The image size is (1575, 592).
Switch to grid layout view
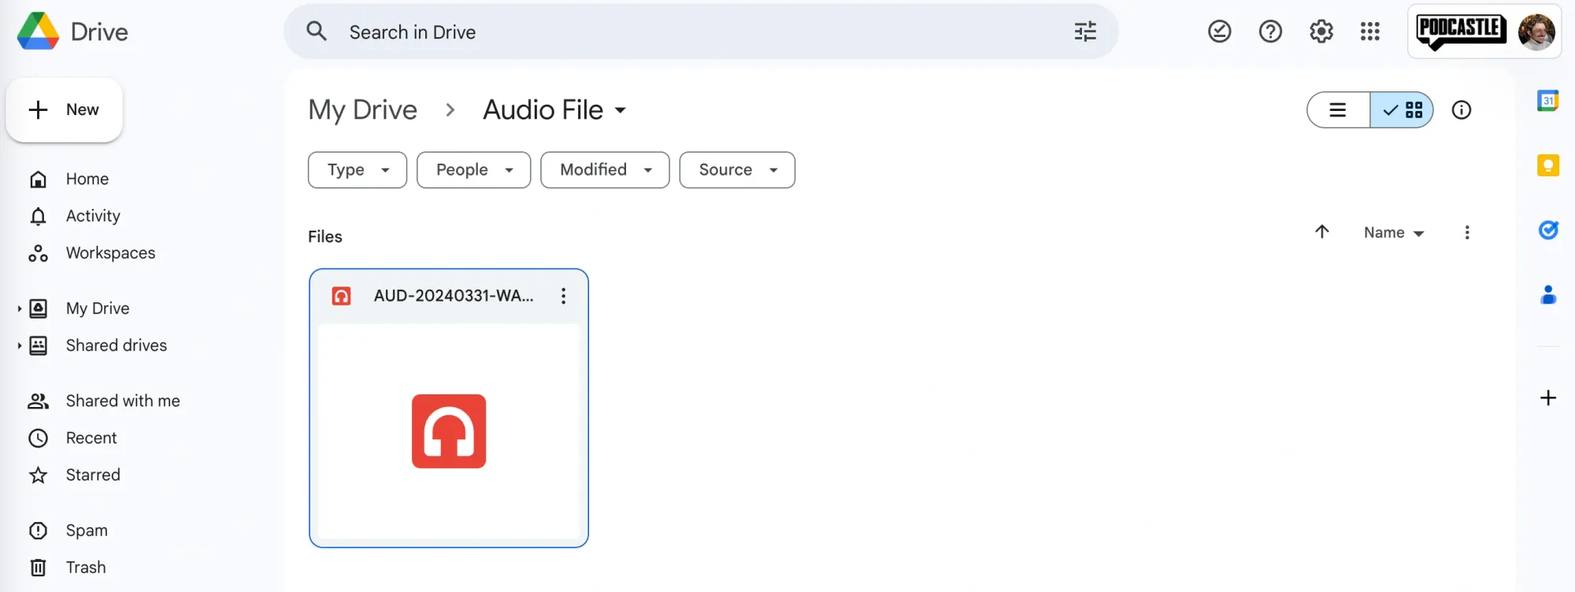click(1402, 110)
